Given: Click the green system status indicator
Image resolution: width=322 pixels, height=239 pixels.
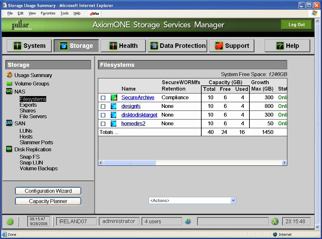Looking at the screenshot, I should coord(10,222).
